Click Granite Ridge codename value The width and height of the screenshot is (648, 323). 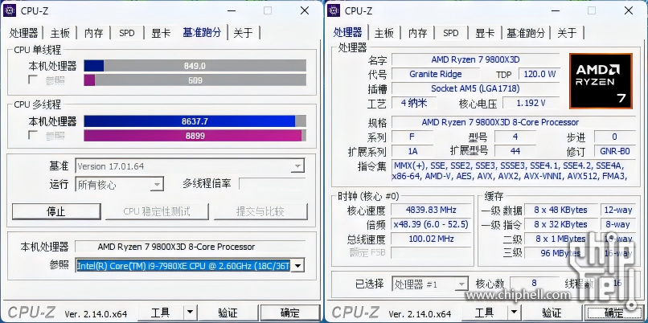click(x=435, y=74)
